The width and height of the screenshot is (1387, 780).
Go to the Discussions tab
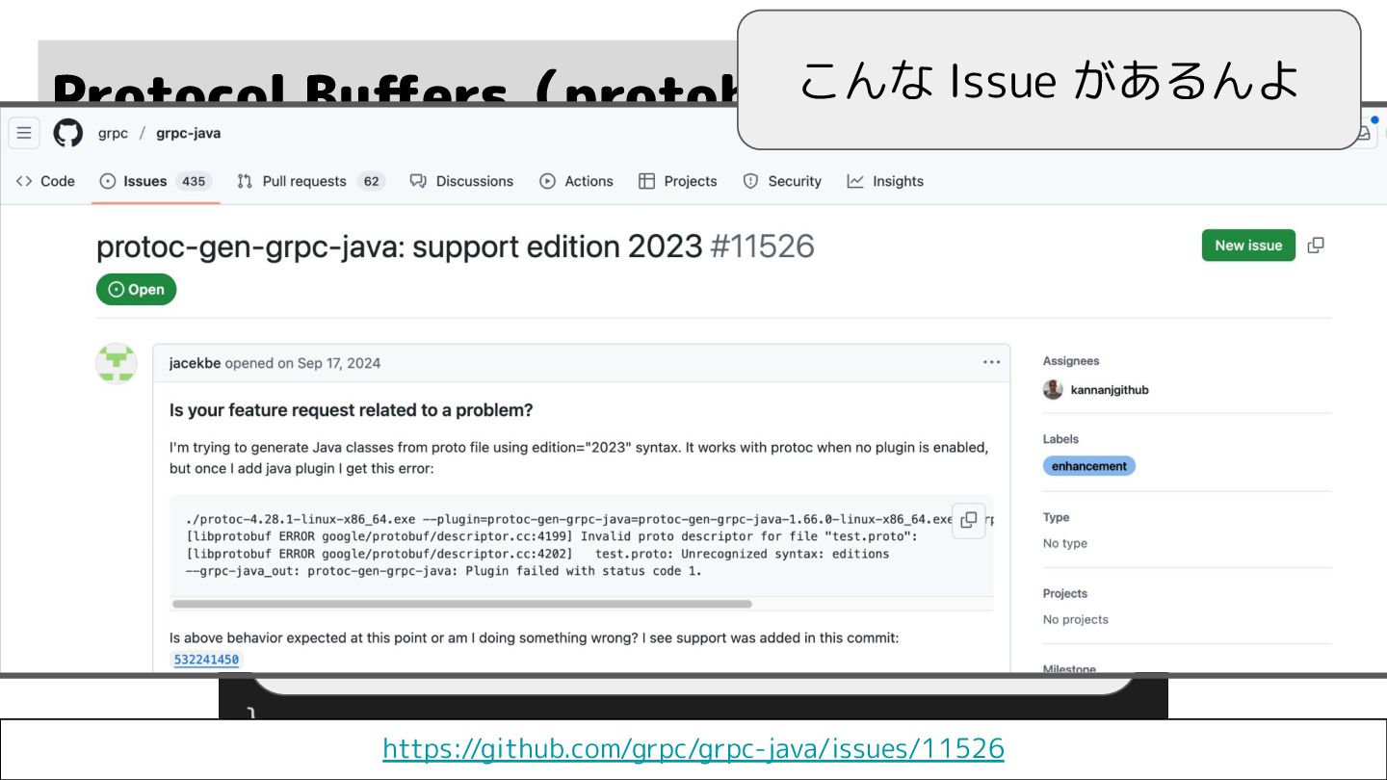461,181
